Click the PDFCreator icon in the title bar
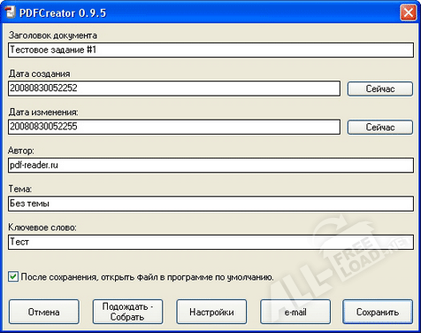Viewport: 421px width, 333px height. pyautogui.click(x=10, y=12)
